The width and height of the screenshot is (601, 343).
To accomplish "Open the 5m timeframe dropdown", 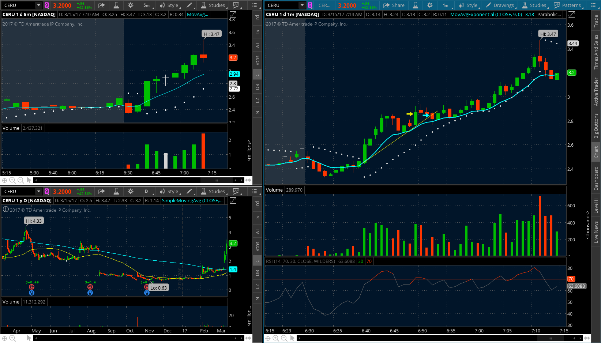I will click(147, 5).
